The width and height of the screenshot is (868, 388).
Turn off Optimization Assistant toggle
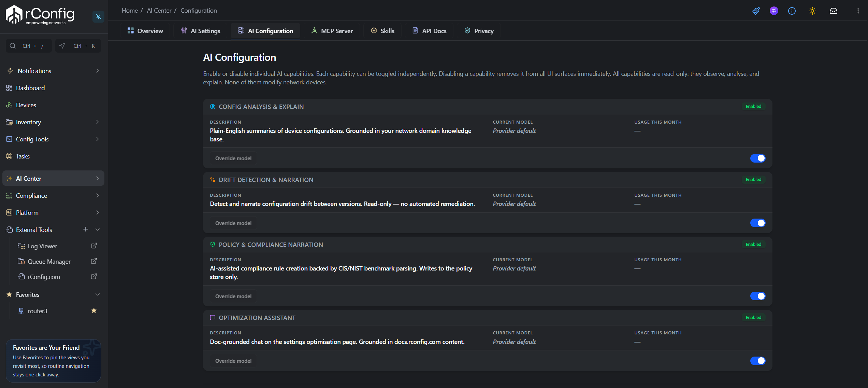[758, 361]
